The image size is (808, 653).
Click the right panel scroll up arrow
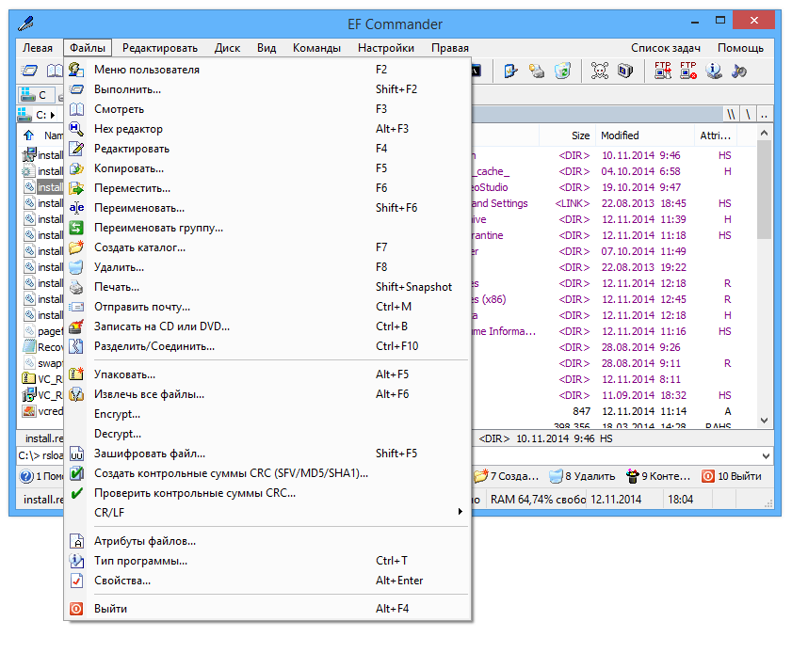point(764,134)
